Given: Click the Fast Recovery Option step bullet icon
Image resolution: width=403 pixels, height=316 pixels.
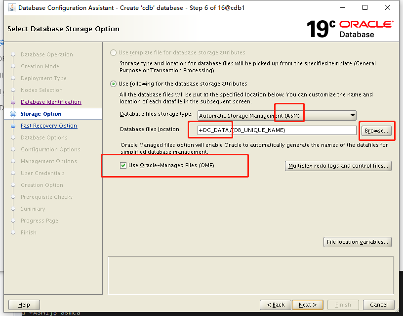Looking at the screenshot, I should 13,126.
